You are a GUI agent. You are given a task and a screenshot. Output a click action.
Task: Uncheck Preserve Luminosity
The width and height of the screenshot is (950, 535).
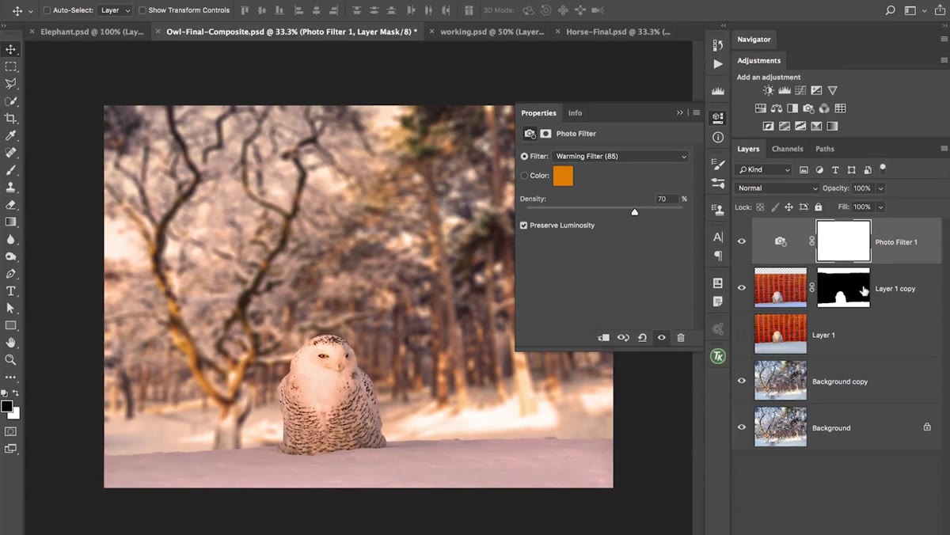coord(524,226)
